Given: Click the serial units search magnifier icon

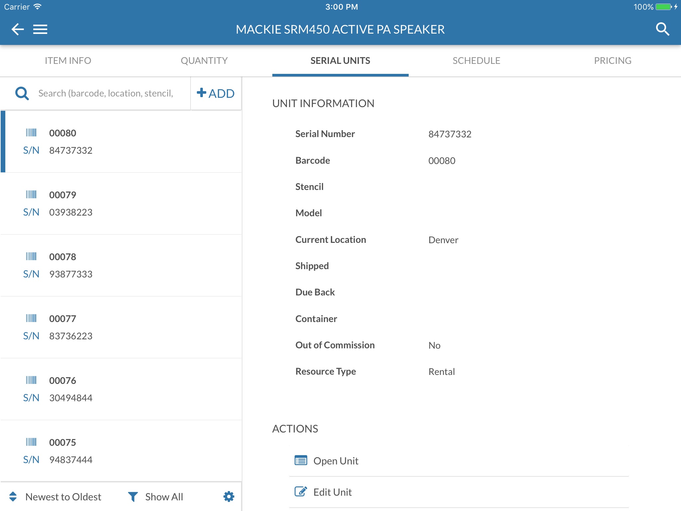Looking at the screenshot, I should pyautogui.click(x=22, y=93).
